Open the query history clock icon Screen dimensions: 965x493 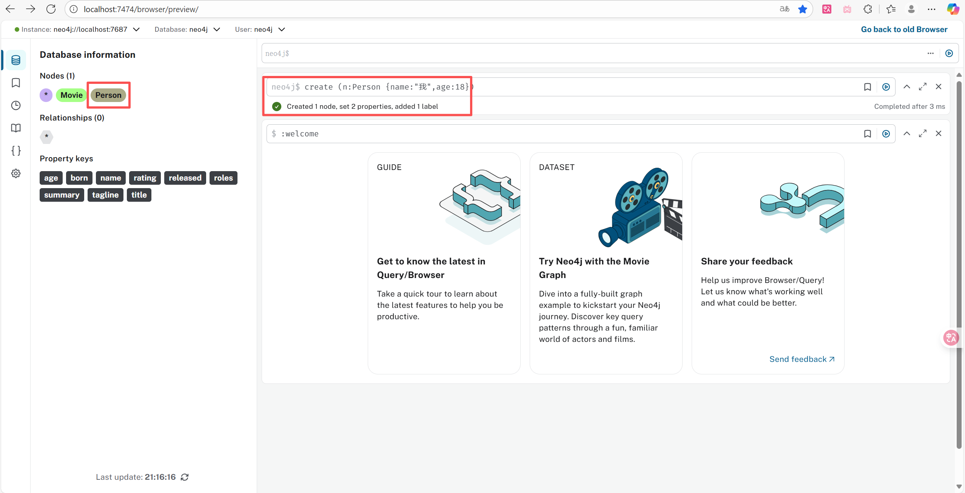point(16,105)
